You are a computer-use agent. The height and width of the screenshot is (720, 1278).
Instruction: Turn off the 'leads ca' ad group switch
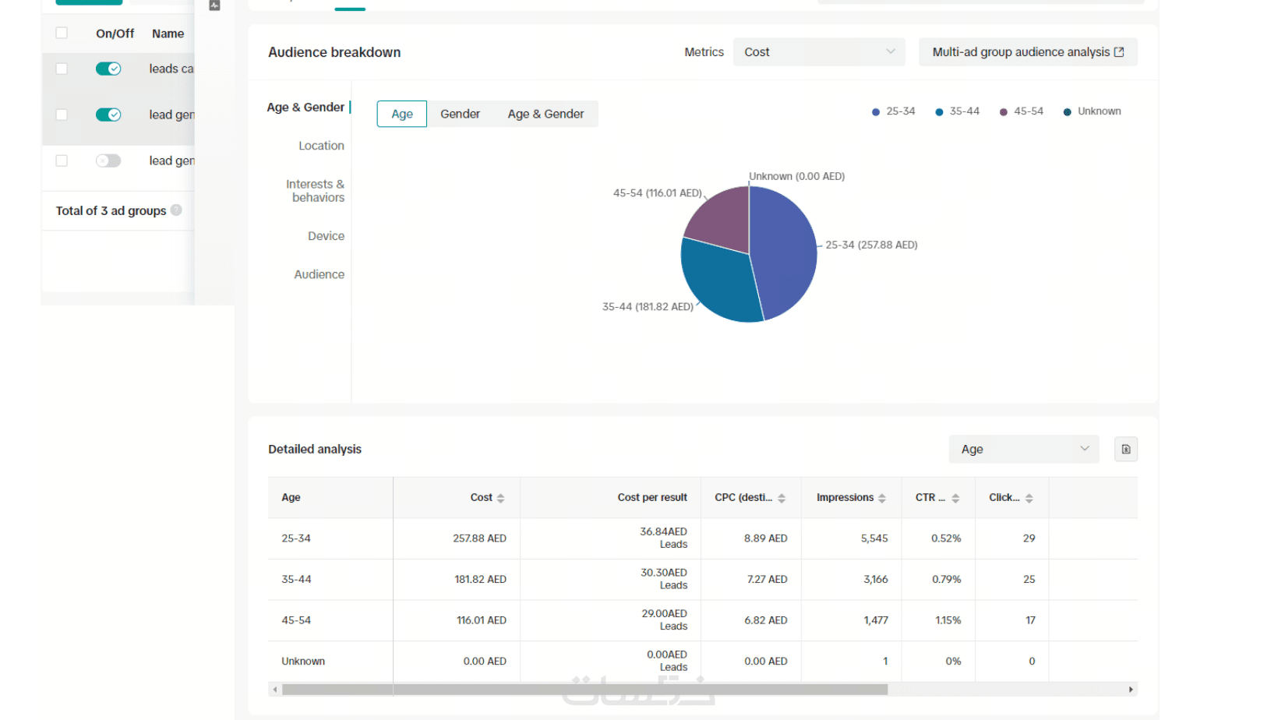(108, 69)
